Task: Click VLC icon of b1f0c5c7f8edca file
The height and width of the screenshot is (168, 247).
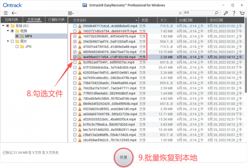Action: (x=80, y=125)
